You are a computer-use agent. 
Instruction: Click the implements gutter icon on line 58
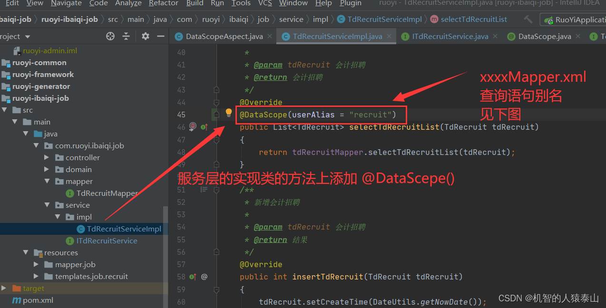coord(193,276)
